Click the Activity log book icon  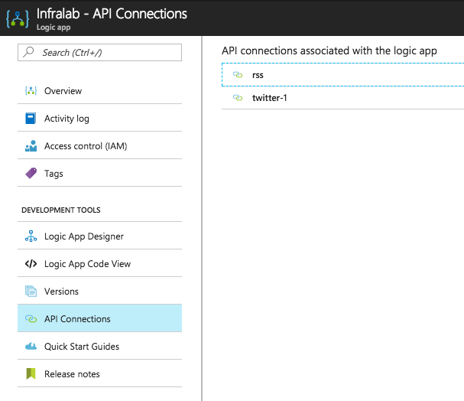(31, 118)
